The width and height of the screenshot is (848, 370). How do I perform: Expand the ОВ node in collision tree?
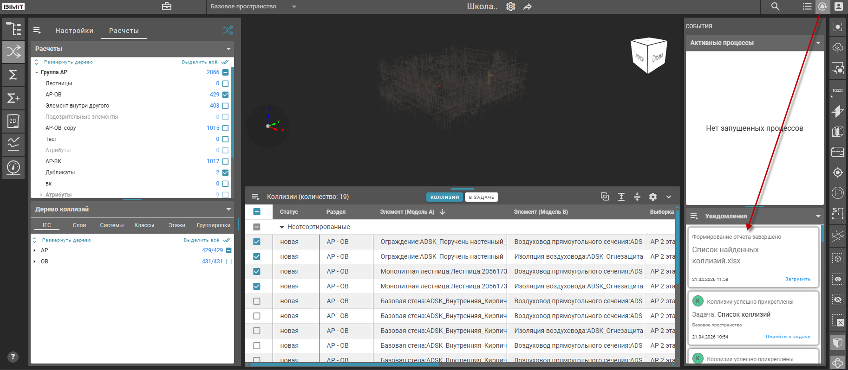pyautogui.click(x=35, y=262)
